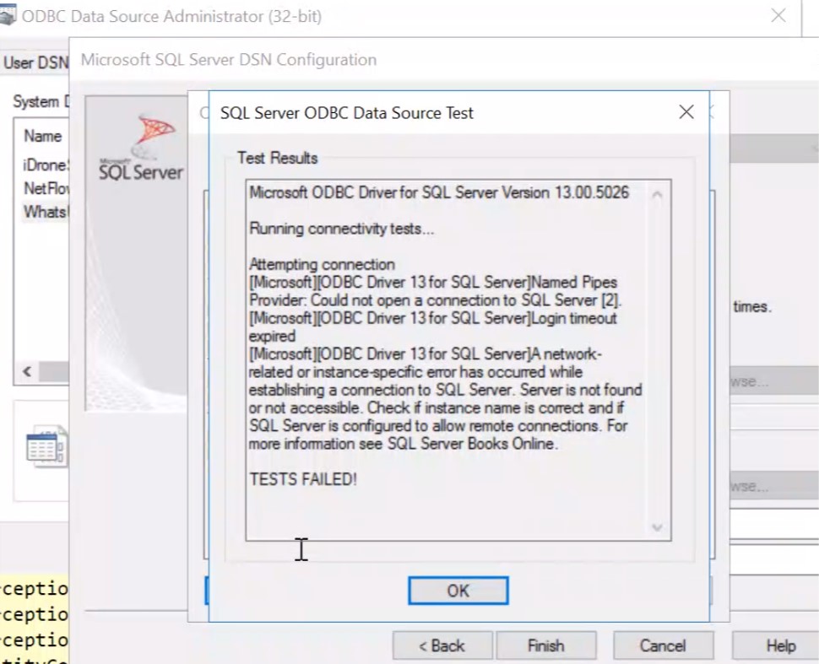Close the SQL Server ODBC Data Source Test dialog
This screenshot has width=819, height=664.
[686, 111]
